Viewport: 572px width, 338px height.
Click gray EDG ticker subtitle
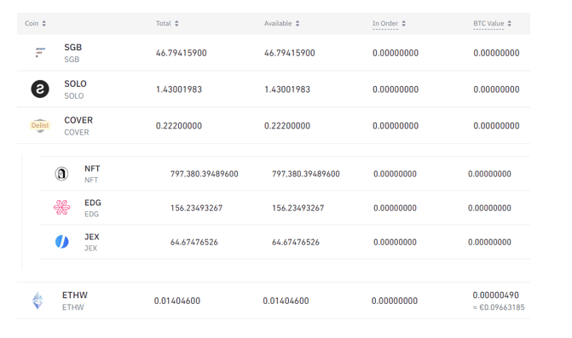click(91, 215)
